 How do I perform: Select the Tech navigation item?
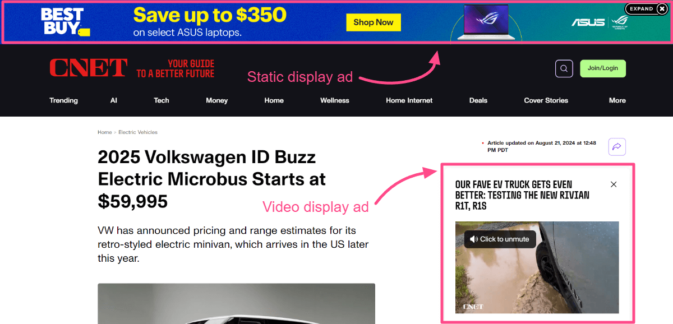[x=162, y=100]
